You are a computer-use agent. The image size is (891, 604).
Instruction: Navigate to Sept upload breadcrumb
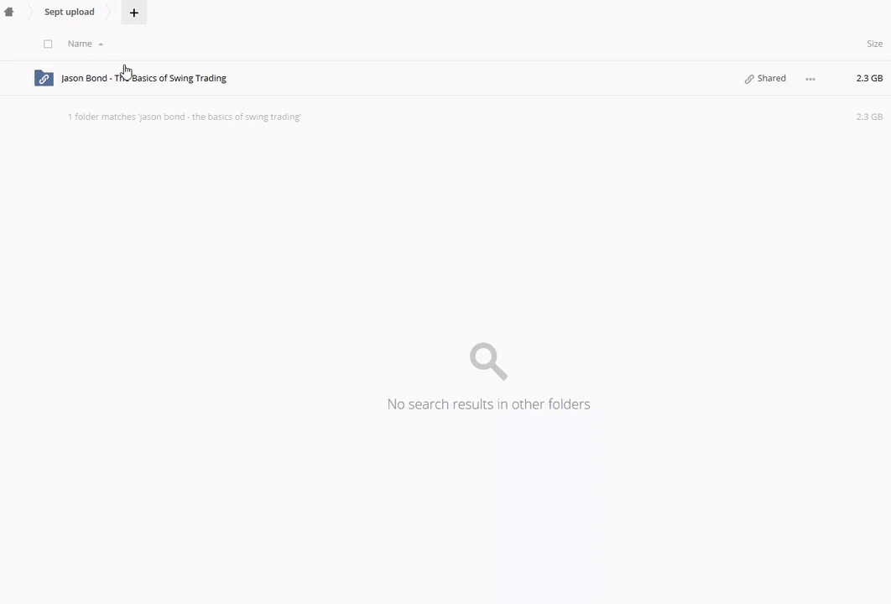click(x=70, y=13)
